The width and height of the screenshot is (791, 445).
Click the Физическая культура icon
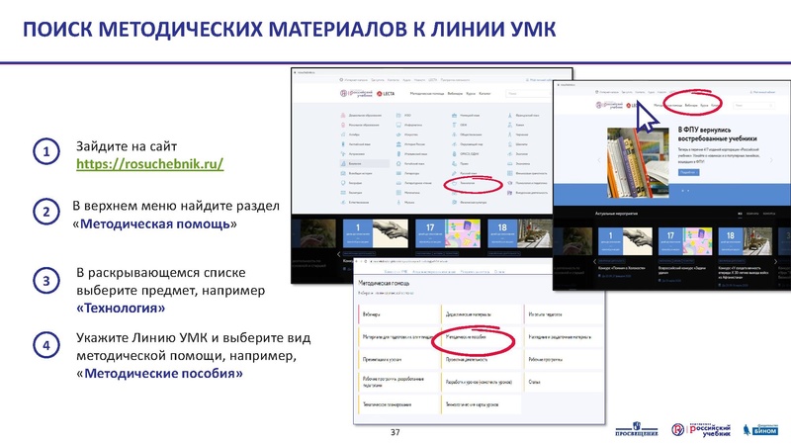point(454,203)
